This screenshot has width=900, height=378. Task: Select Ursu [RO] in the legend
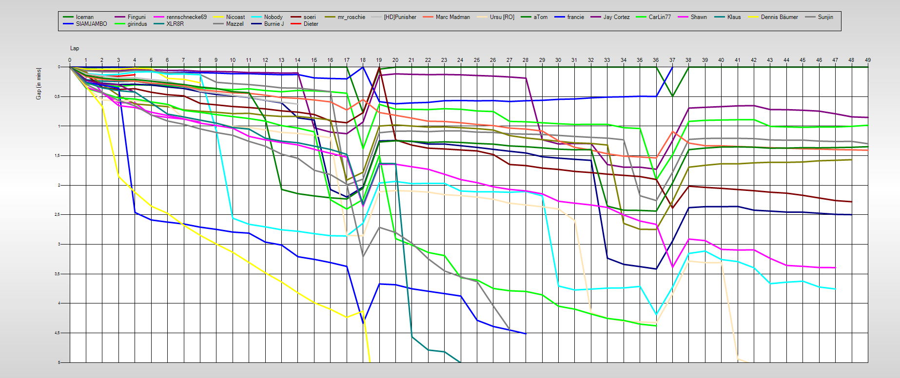coord(502,17)
